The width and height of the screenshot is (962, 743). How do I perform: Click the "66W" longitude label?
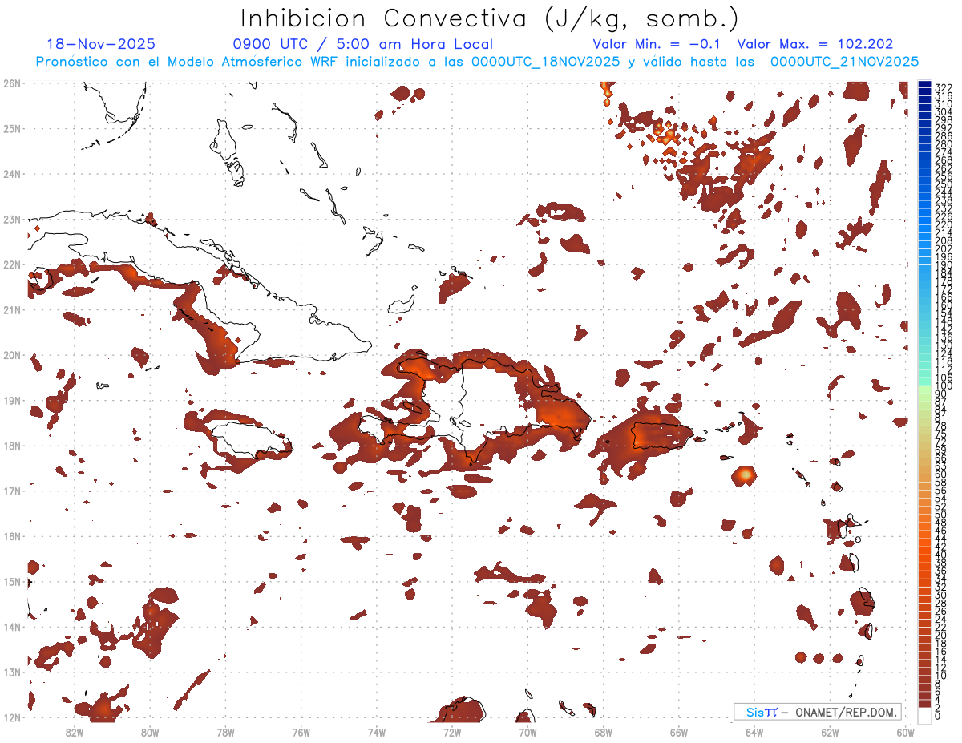tap(679, 732)
